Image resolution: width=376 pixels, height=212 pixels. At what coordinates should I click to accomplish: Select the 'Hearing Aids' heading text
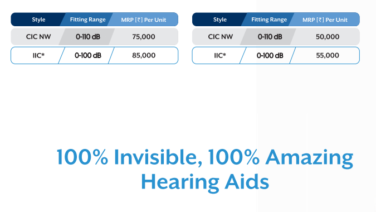click(205, 182)
